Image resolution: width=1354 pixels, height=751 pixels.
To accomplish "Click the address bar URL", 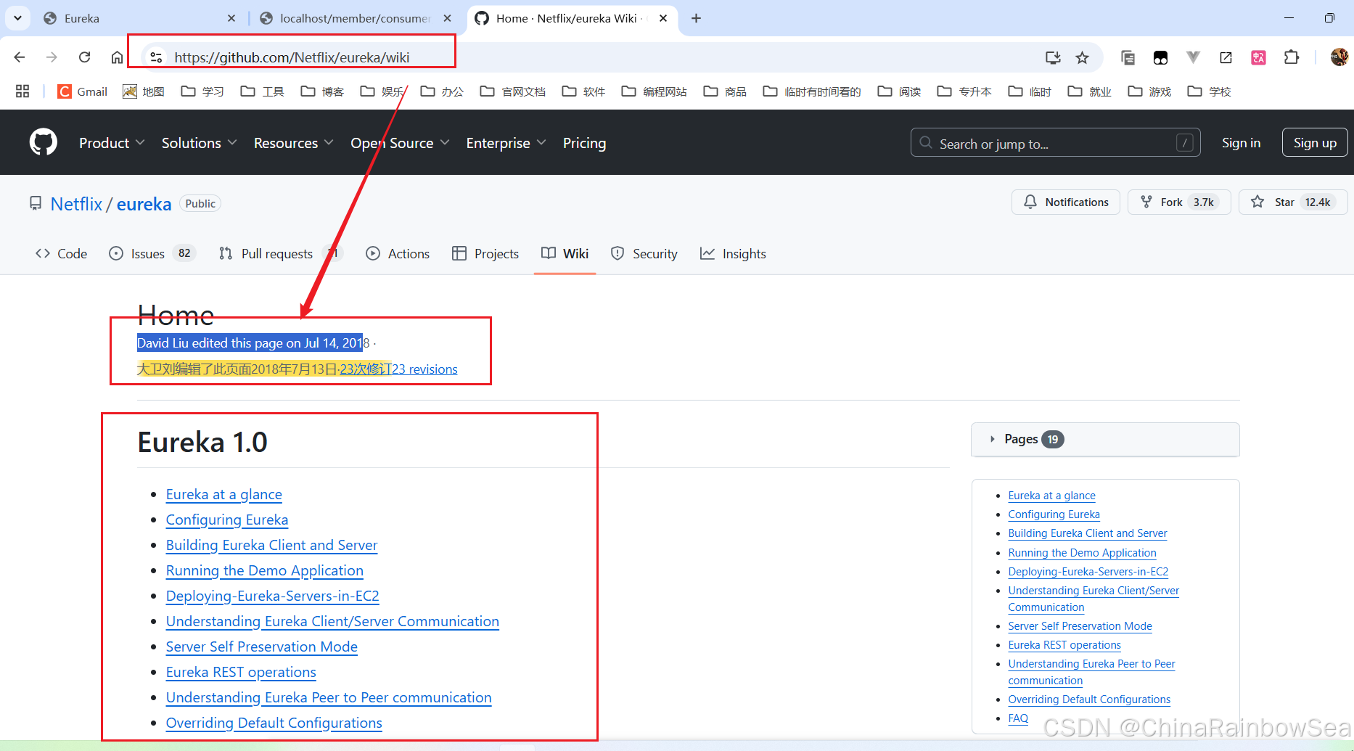I will pos(292,57).
